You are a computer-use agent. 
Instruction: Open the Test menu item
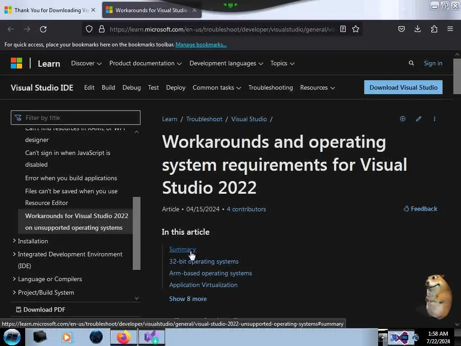153,88
